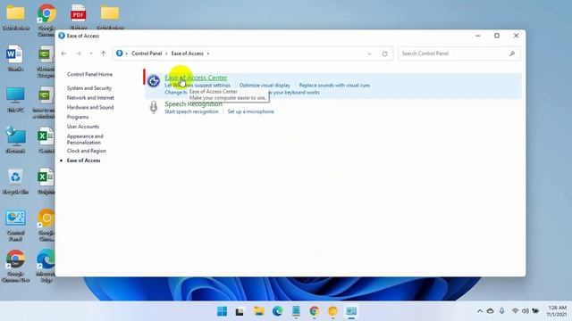Select the leftmost desktop folder at top
This screenshot has height=321, width=572.
[15, 17]
